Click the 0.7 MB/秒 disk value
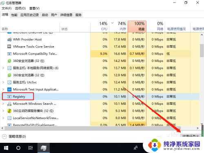 [x=137, y=54]
